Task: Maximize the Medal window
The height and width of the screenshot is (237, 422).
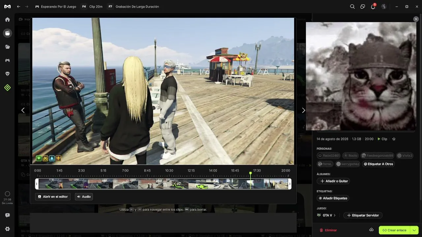Action: pos(407,7)
